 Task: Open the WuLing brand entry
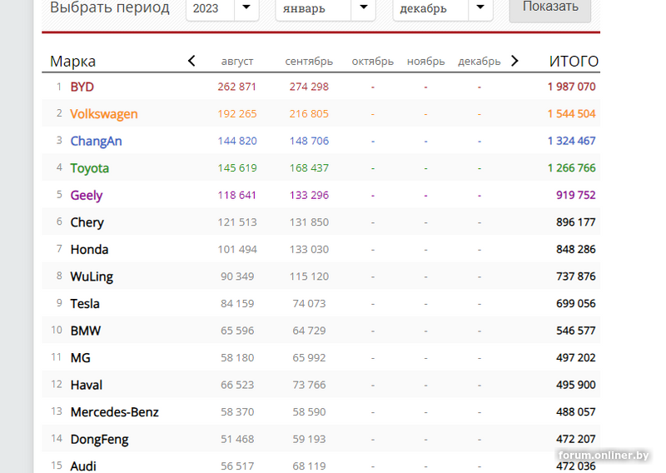(x=92, y=276)
